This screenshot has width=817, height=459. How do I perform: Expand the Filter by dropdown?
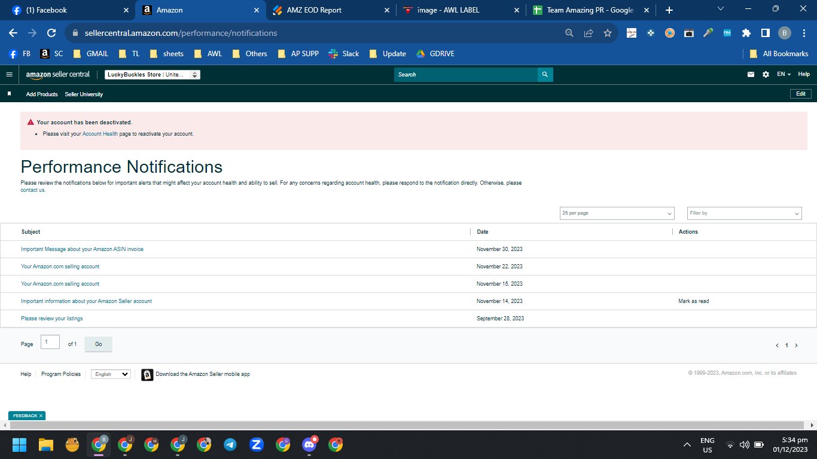[745, 213]
